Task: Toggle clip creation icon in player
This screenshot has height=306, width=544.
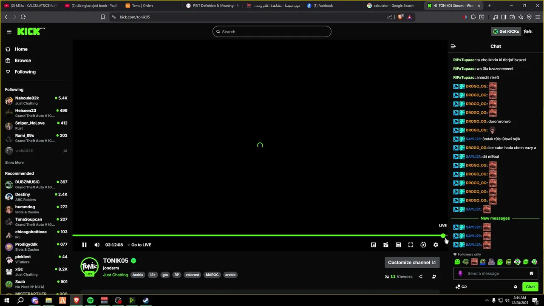Action: click(386, 245)
